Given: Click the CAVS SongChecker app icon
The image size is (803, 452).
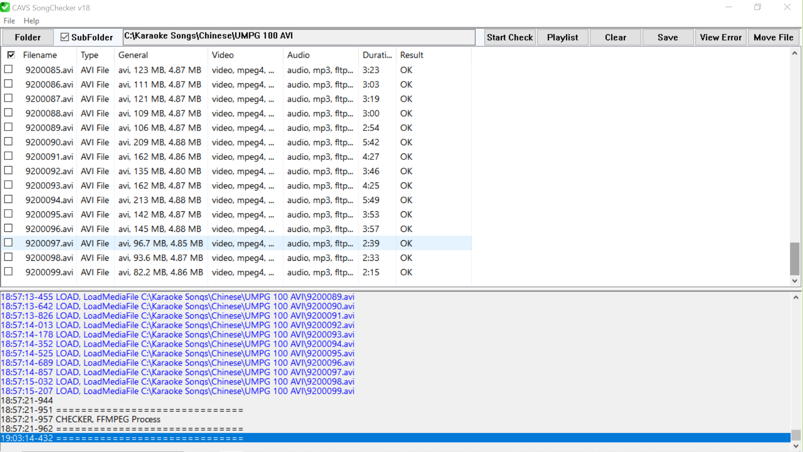Looking at the screenshot, I should pos(5,8).
